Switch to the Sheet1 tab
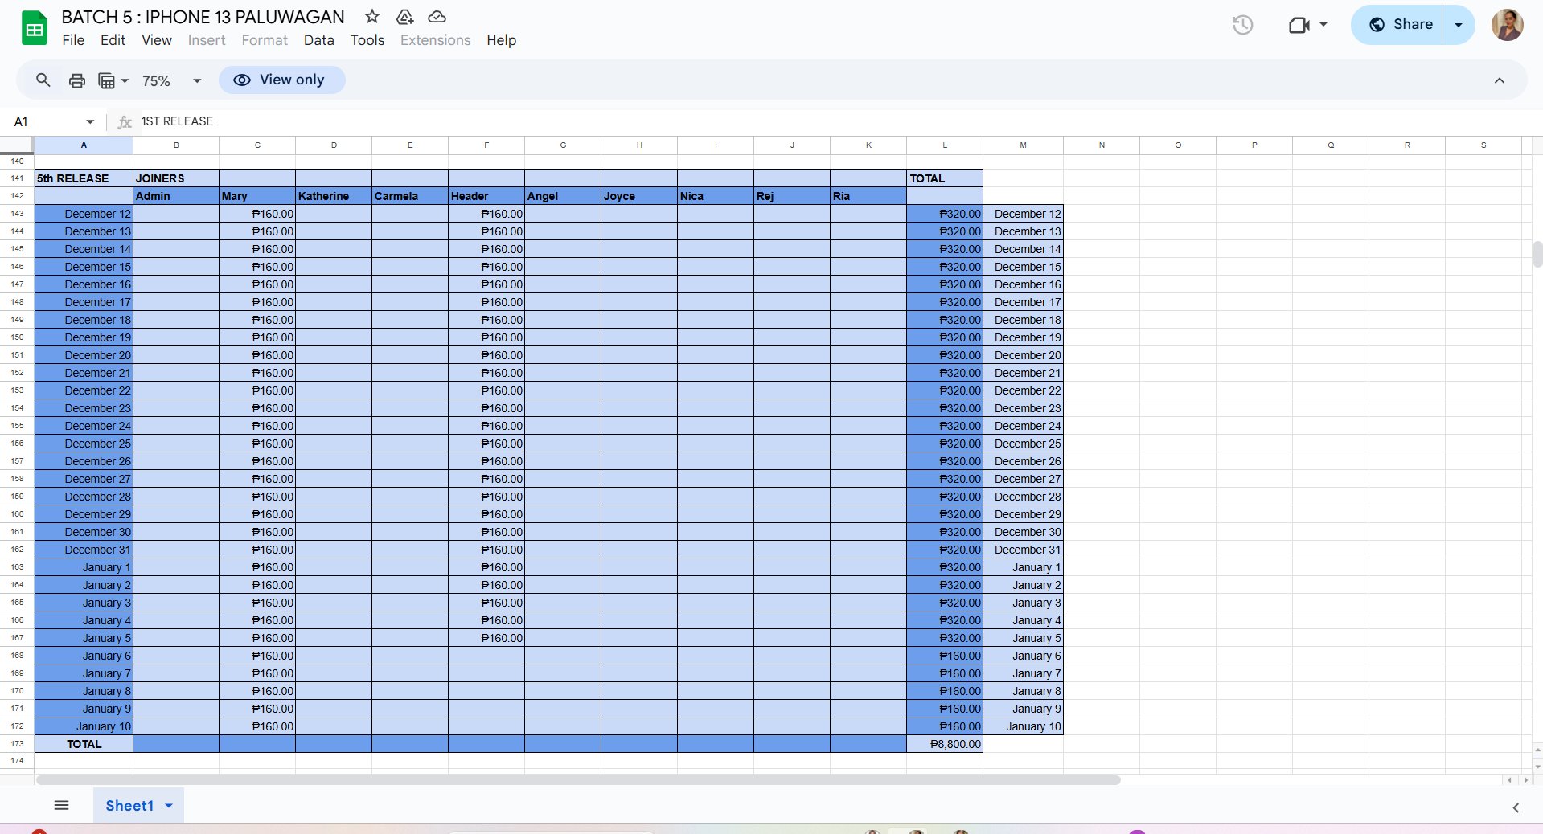 coord(129,806)
